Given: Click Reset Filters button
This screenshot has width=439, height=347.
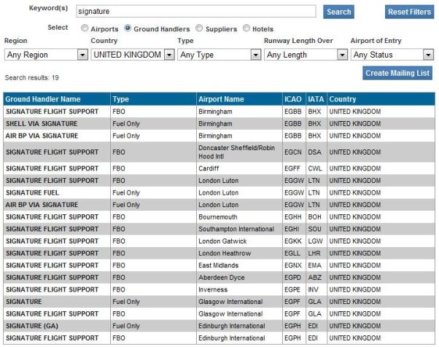Looking at the screenshot, I should (409, 12).
